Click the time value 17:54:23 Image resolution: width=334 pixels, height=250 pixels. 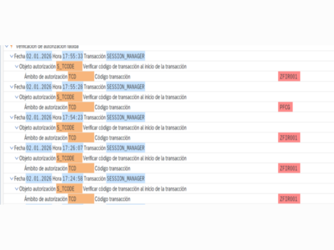tap(72, 118)
